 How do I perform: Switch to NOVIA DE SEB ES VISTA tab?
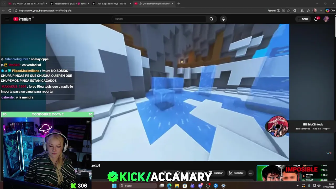(x=28, y=4)
